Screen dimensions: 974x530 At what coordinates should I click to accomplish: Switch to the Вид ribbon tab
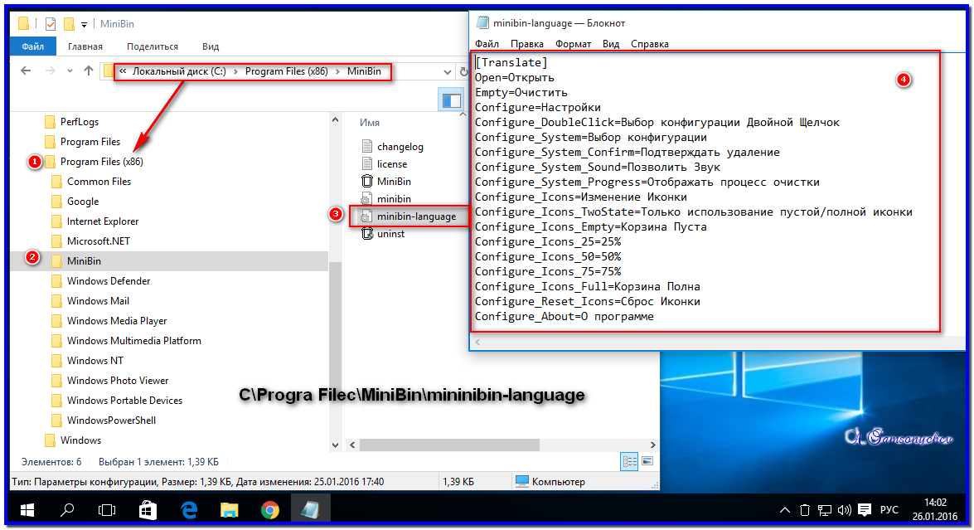[210, 46]
